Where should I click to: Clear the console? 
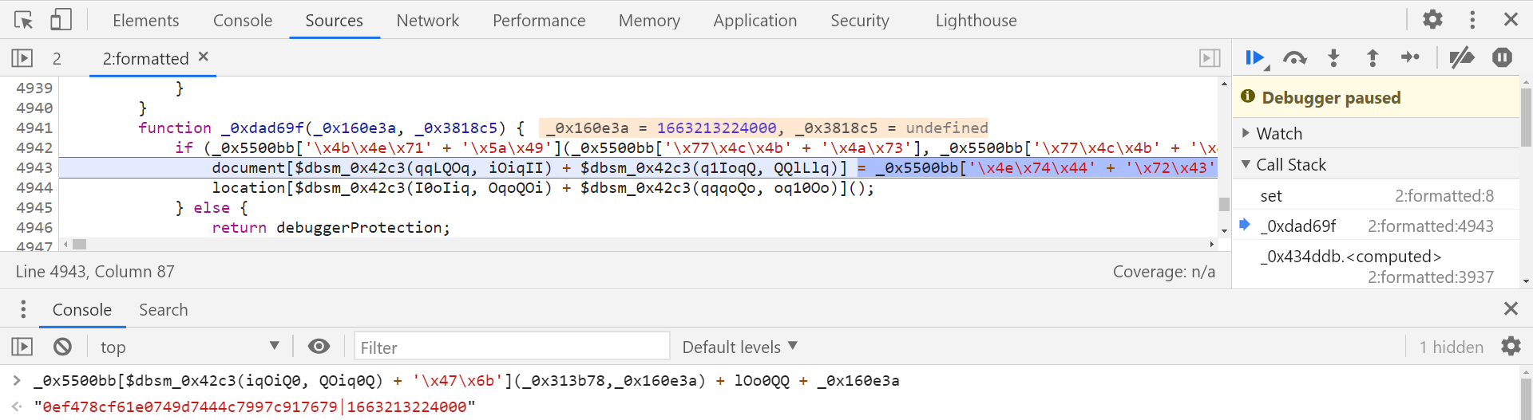click(x=62, y=347)
